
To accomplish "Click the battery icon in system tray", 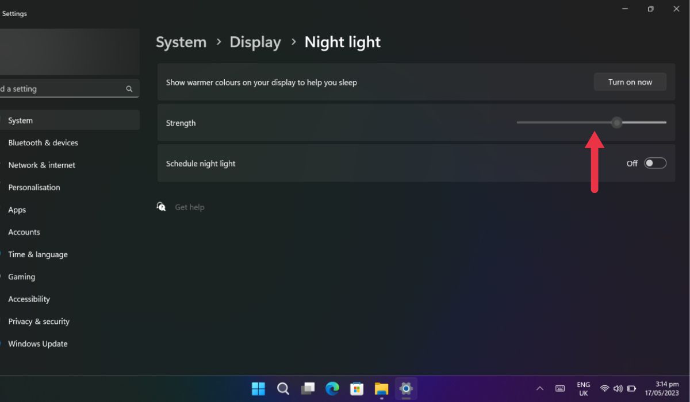I will pyautogui.click(x=631, y=389).
